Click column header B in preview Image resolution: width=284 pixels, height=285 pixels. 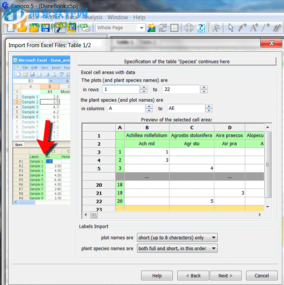pyautogui.click(x=147, y=127)
